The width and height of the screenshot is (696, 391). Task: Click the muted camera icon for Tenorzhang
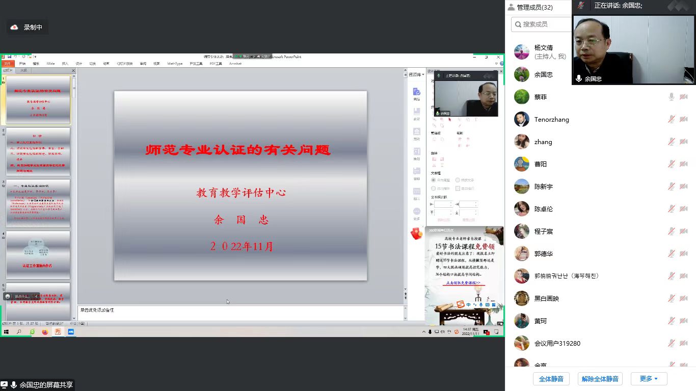[x=683, y=119]
